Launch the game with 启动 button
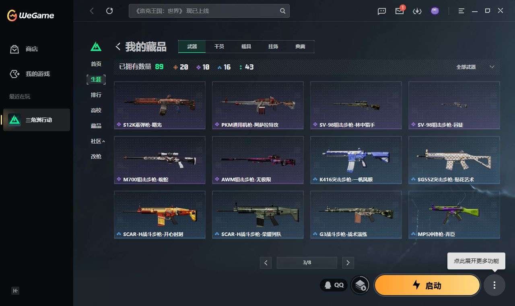 427,285
